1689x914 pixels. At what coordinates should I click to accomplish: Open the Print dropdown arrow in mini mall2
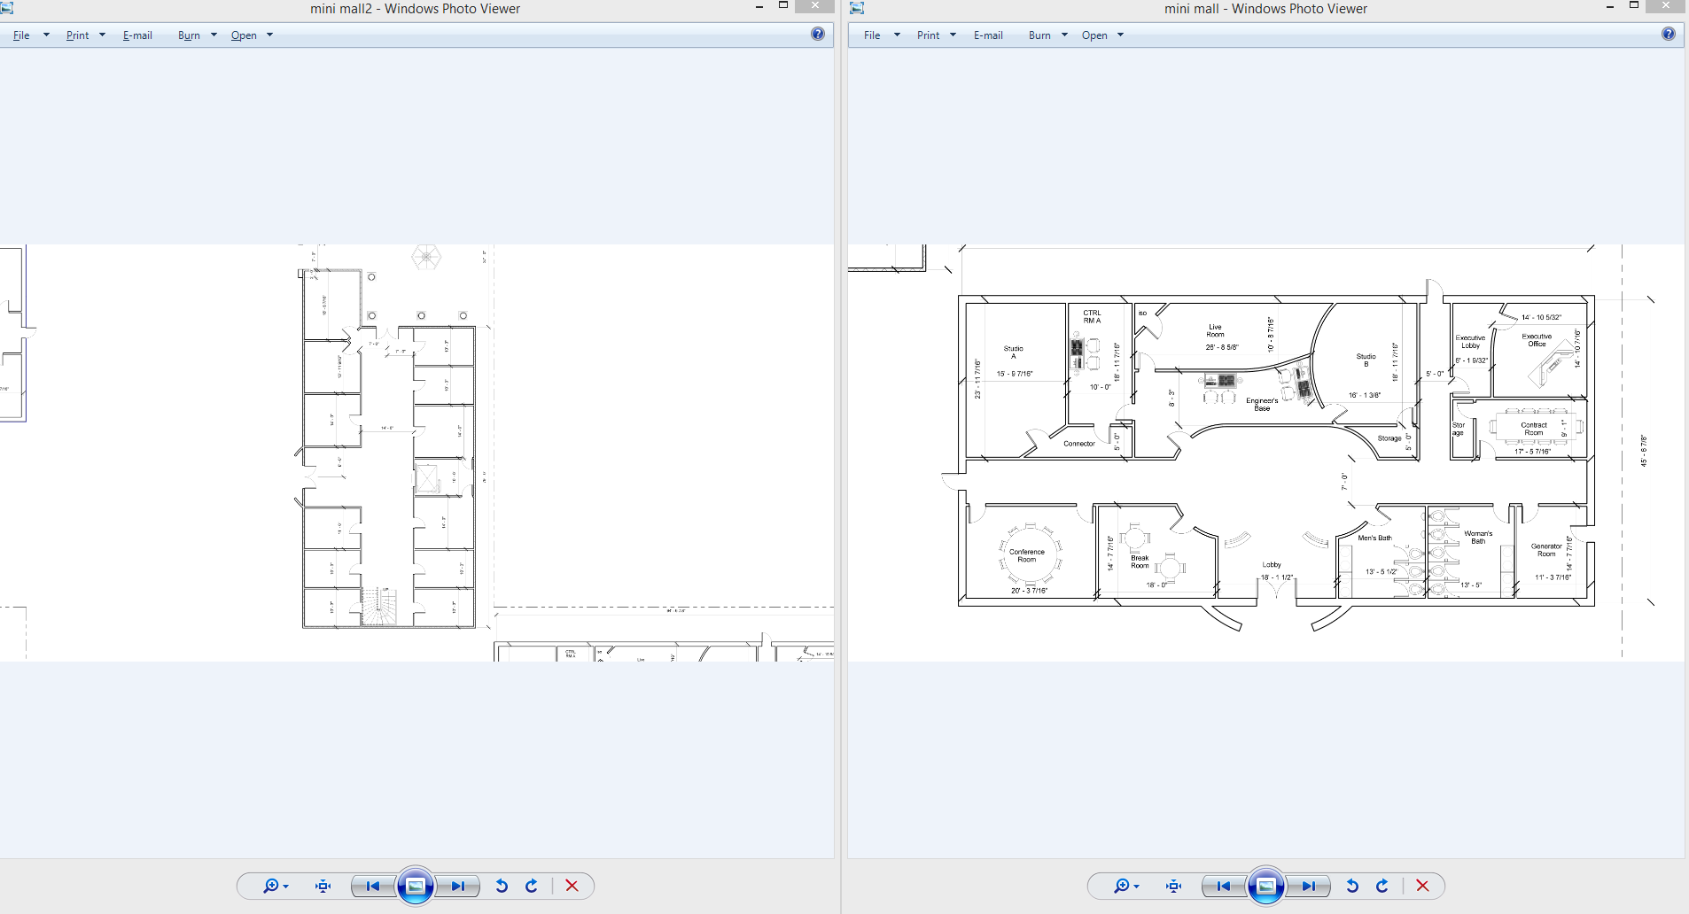pos(102,35)
